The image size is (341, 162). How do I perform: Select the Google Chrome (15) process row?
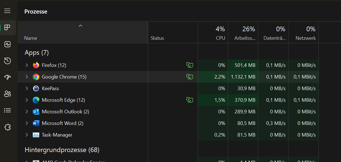pos(168,77)
